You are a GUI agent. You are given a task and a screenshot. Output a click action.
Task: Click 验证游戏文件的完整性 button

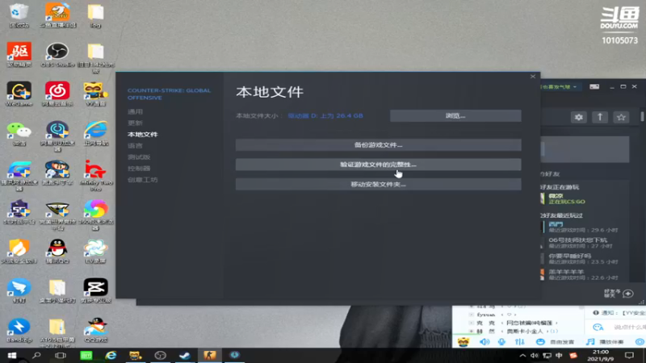click(378, 165)
